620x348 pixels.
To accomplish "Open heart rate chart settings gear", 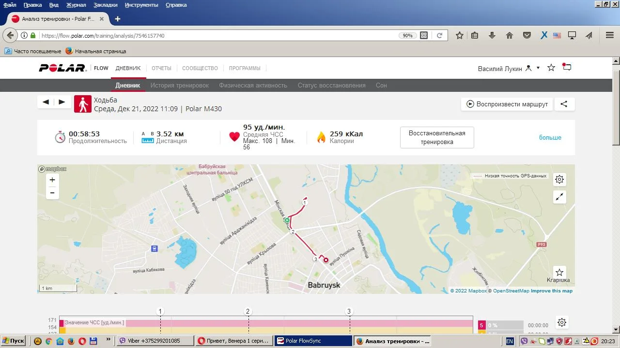I will 561,322.
